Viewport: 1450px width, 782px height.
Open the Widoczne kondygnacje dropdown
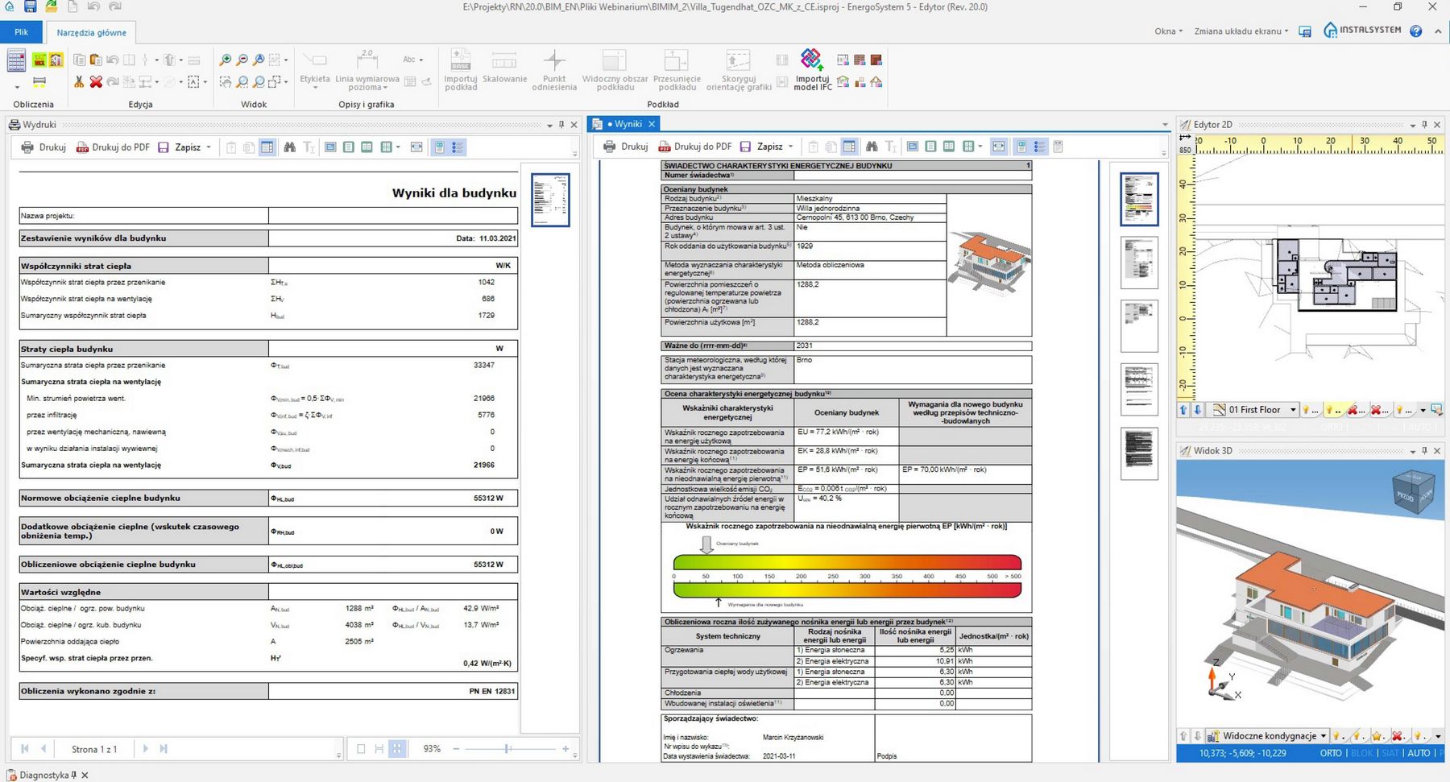coord(1267,735)
